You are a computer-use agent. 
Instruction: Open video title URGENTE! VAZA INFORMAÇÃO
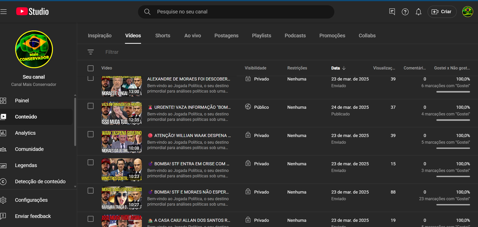click(189, 107)
